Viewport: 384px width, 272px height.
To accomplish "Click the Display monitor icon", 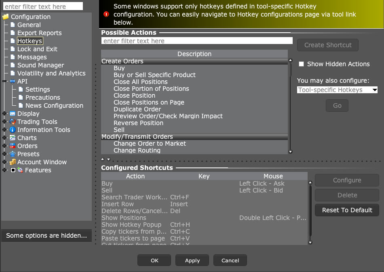I will [13, 113].
